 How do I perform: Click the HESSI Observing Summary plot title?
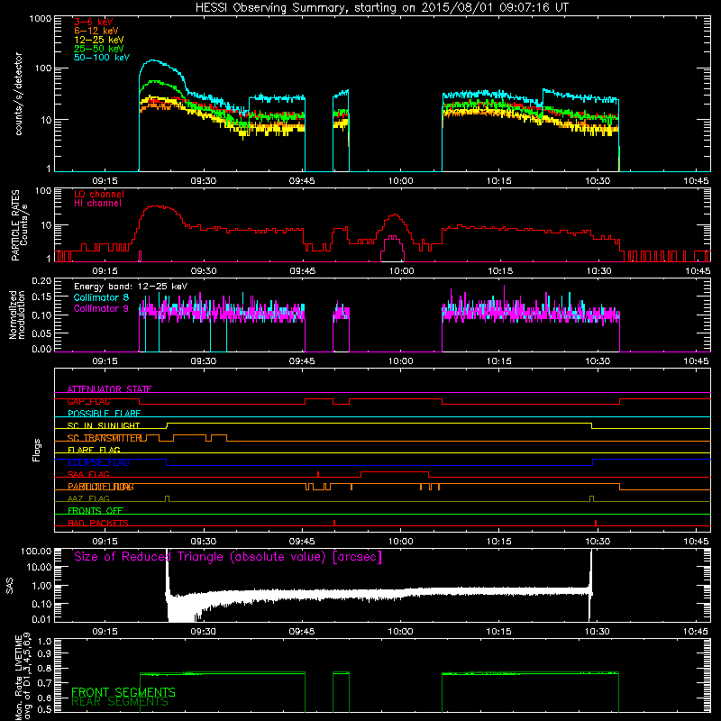[x=381, y=7]
